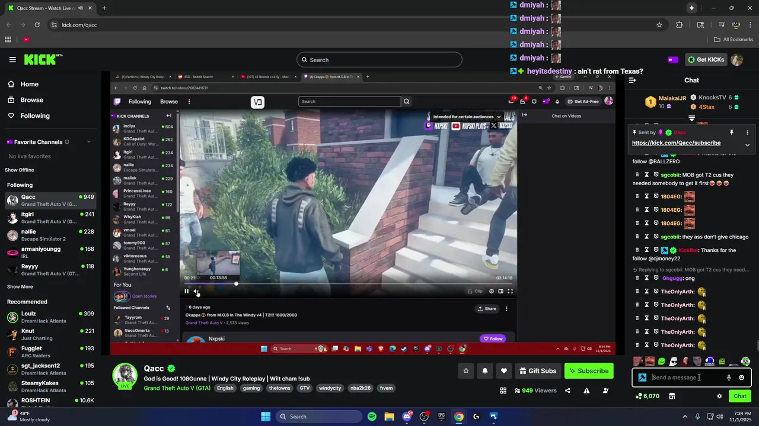Expand the gift leaderboard handle
The width and height of the screenshot is (759, 426).
[x=691, y=118]
